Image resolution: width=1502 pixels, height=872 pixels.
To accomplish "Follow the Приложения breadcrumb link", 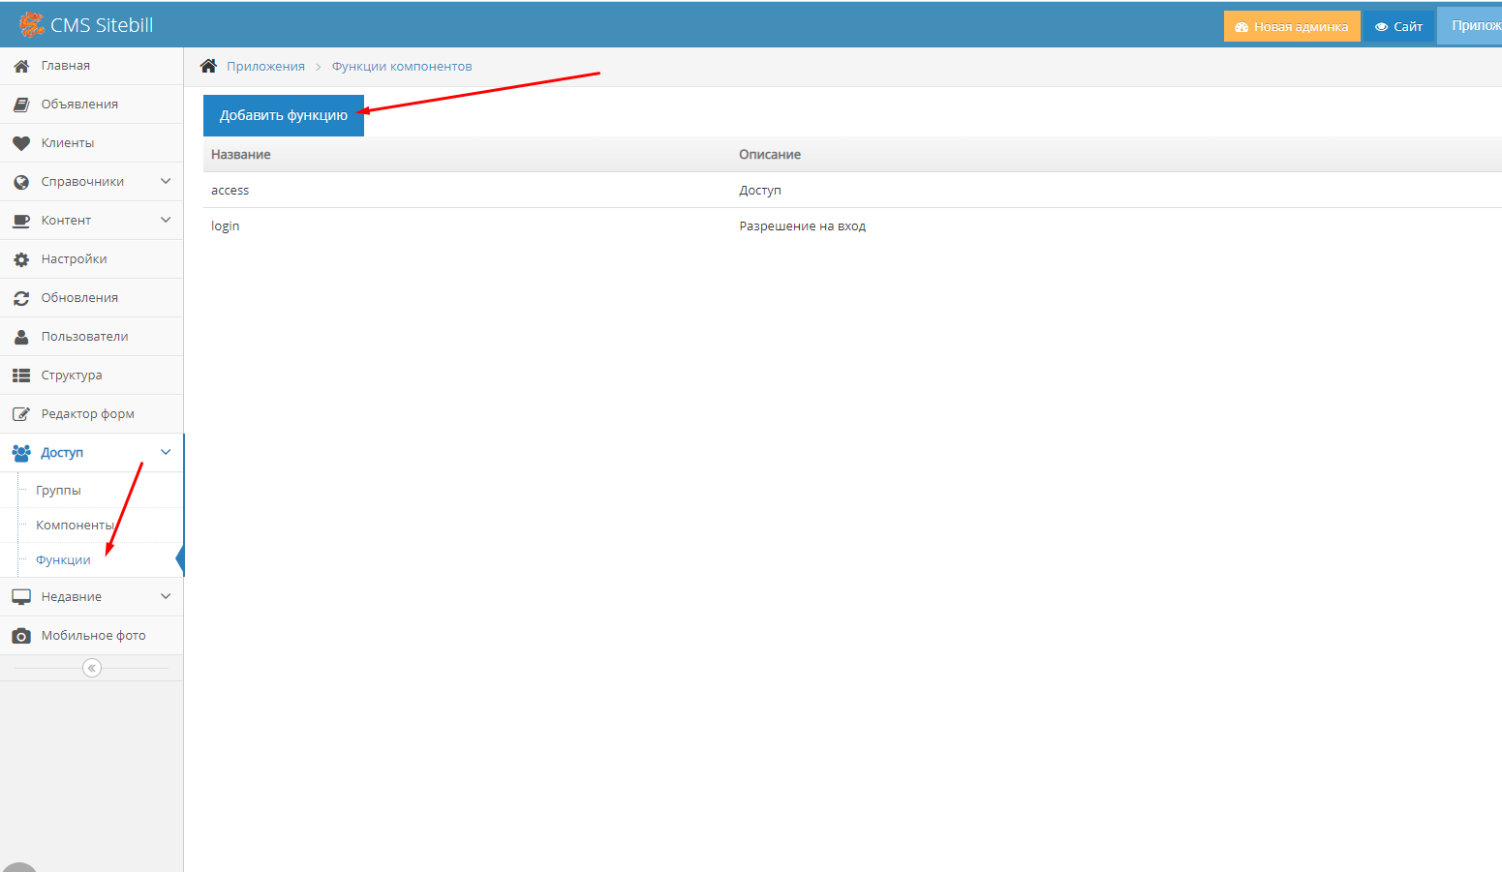I will coord(265,67).
